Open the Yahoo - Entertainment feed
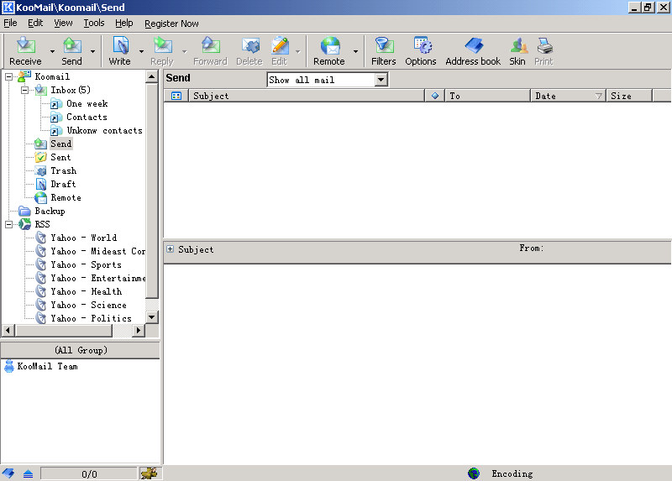 click(97, 279)
